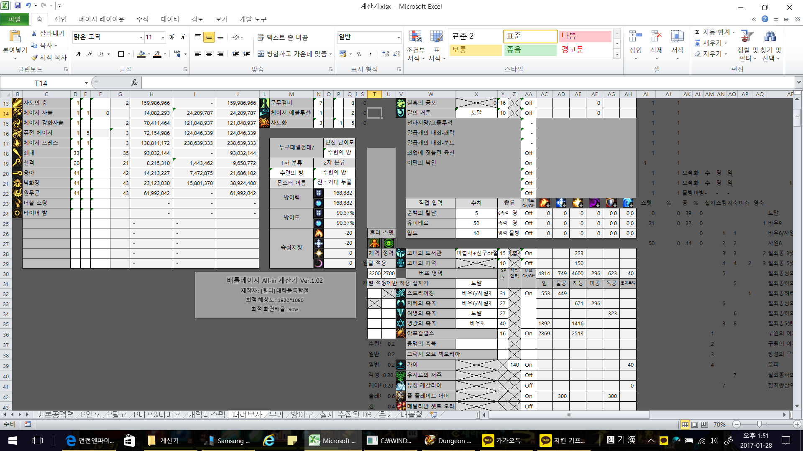Toggle wrap text (텍스트 줄 바꿈)
Viewport: 803px width, 451px height.
point(283,38)
